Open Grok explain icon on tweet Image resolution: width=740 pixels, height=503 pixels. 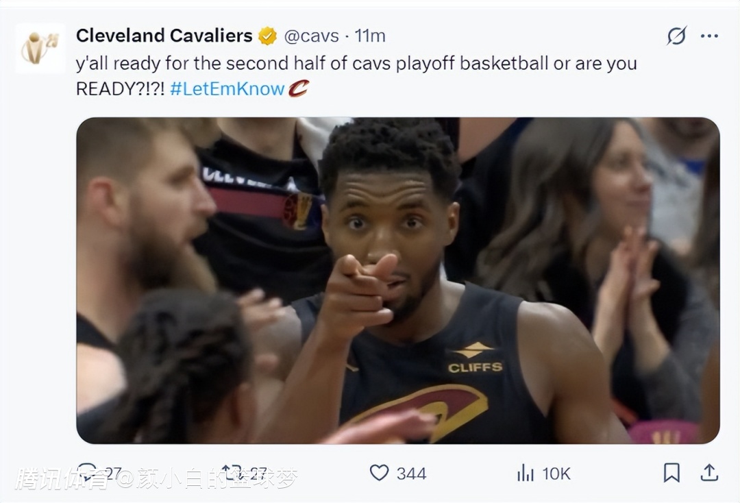pyautogui.click(x=676, y=36)
